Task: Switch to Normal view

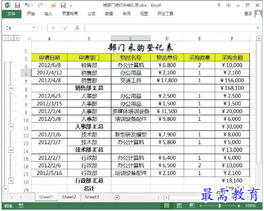Action: coord(167,206)
